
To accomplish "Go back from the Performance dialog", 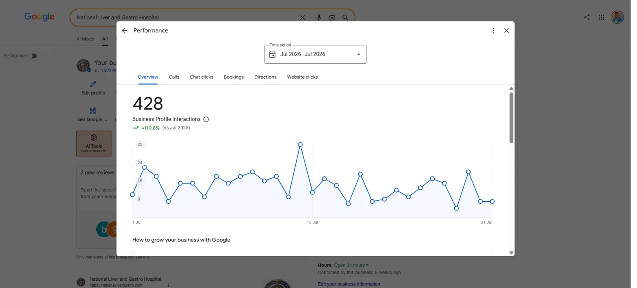I will pos(124,30).
